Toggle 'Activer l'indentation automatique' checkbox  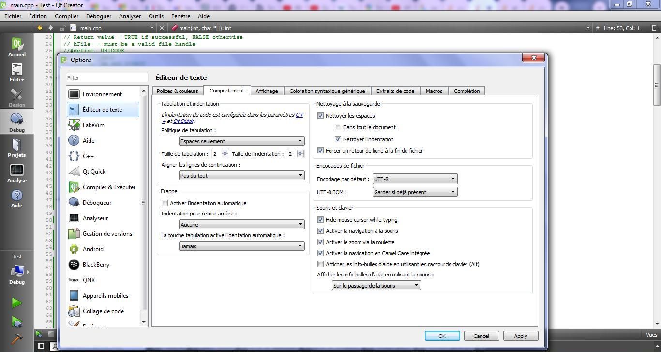pyautogui.click(x=165, y=203)
